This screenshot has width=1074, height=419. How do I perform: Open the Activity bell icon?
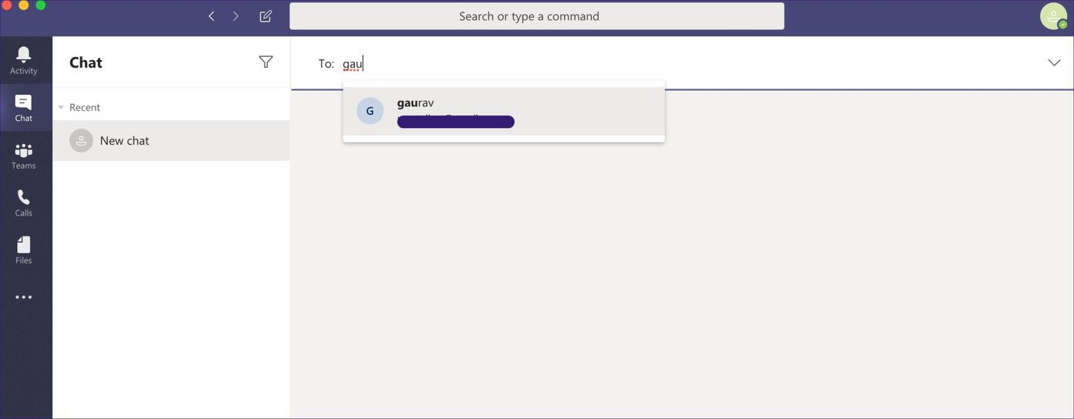(24, 54)
